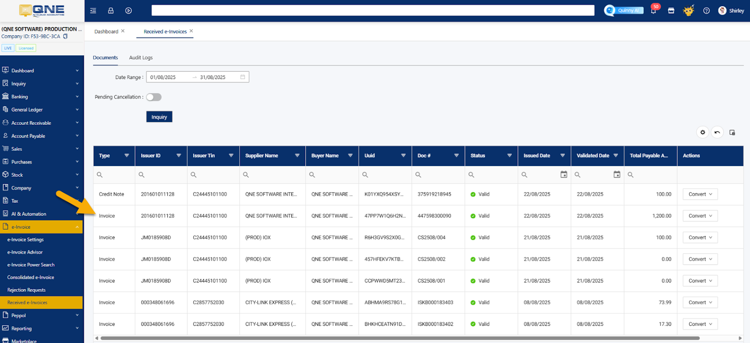Open Convert dropdown for Credit Note row
Screen dimensions: 750x343
pos(700,194)
